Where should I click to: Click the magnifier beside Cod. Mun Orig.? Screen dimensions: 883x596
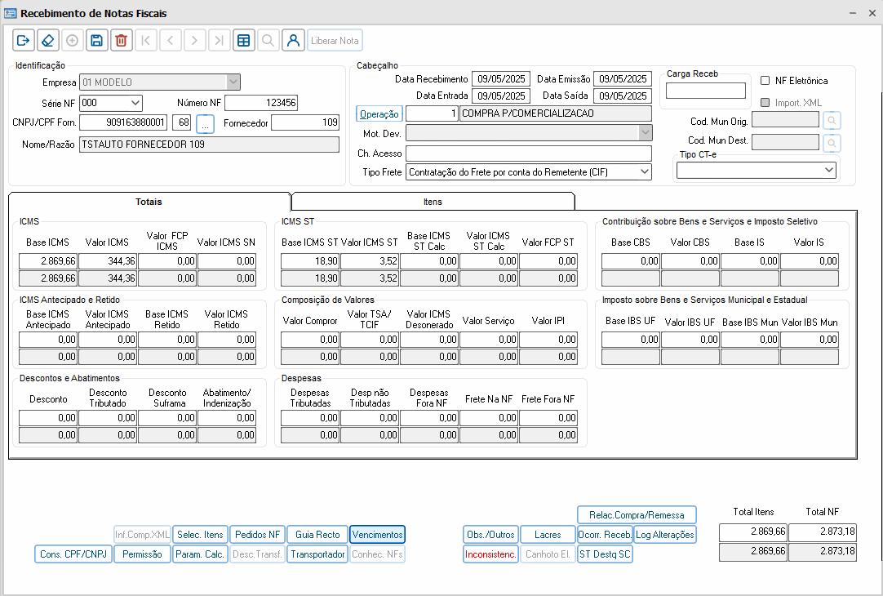tap(832, 121)
